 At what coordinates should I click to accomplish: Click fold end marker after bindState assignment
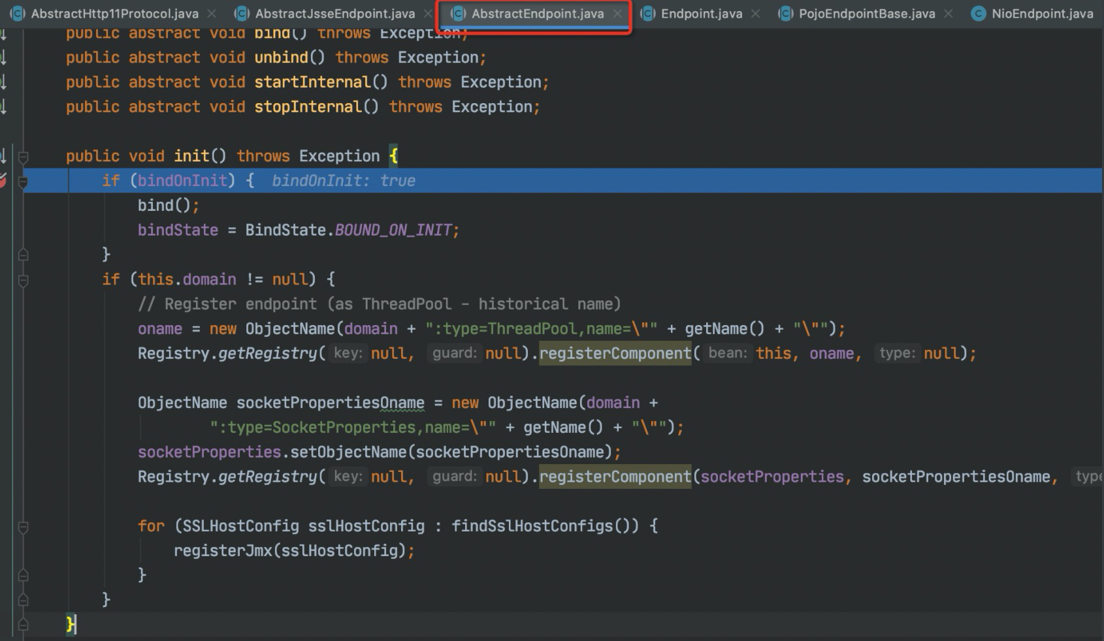coord(24,255)
